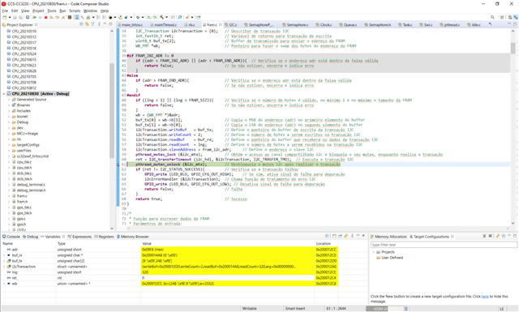This screenshot has width=519, height=312.
Task: Open the Run menu
Action: (62, 11)
